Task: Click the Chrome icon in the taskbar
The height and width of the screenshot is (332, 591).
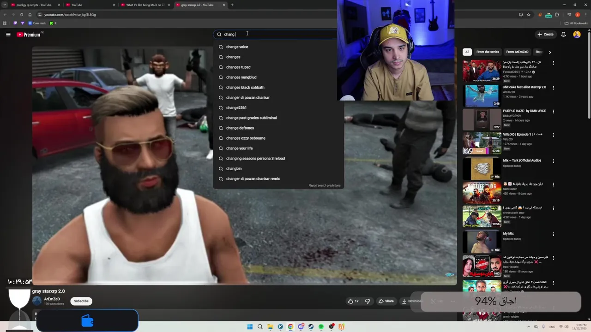Action: (290, 327)
